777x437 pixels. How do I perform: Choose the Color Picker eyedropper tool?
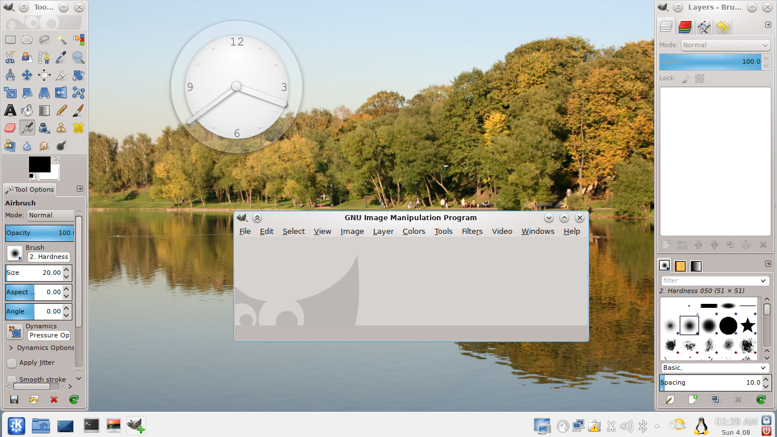[61, 57]
